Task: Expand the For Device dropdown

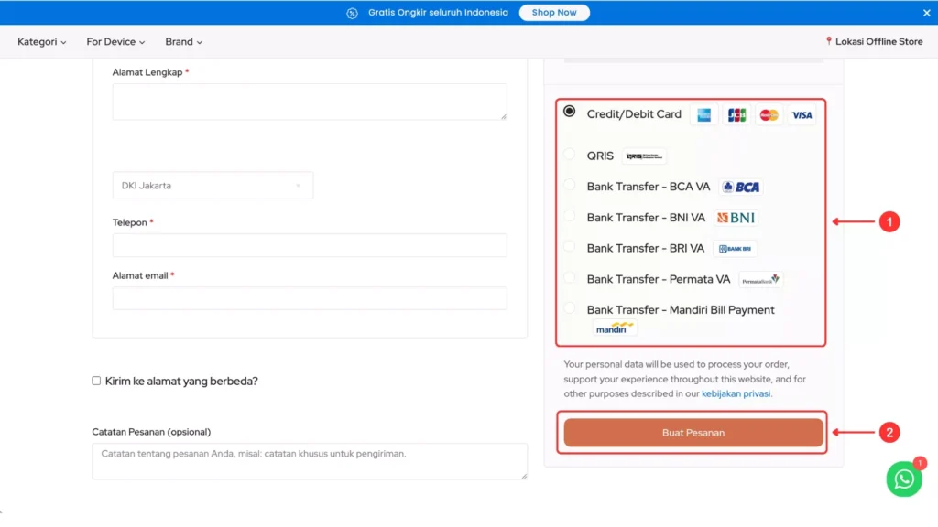Action: point(115,41)
